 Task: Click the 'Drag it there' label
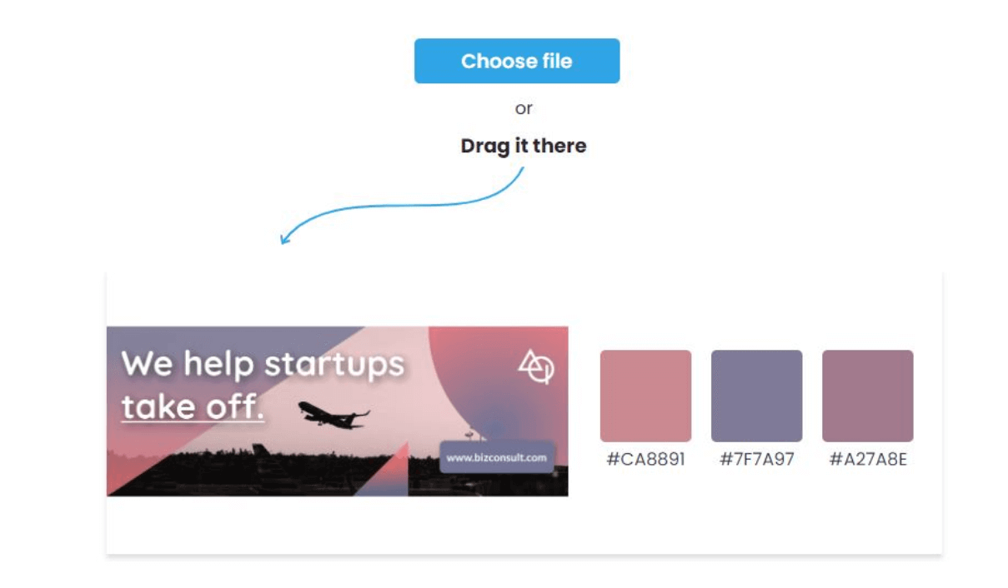coord(524,145)
